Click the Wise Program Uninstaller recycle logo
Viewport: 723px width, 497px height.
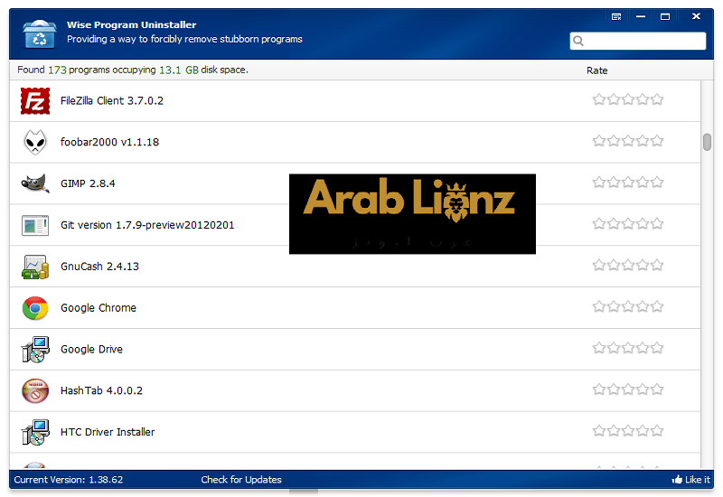tap(39, 33)
